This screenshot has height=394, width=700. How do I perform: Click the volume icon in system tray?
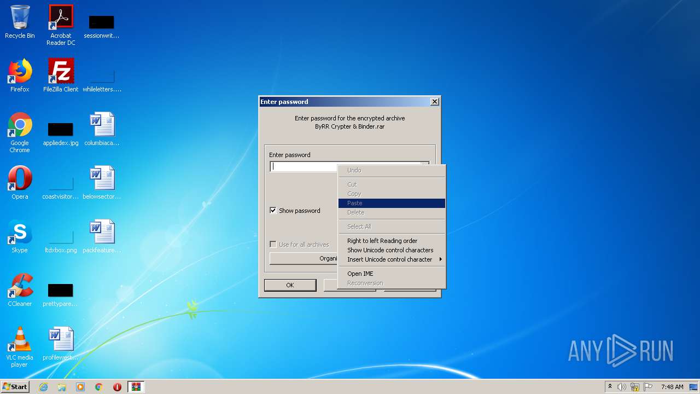[622, 387]
